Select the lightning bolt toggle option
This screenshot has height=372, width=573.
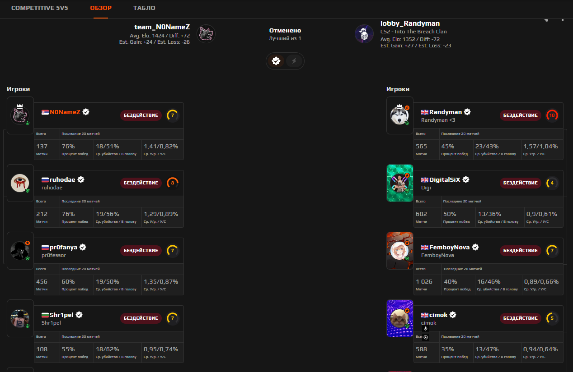tap(294, 61)
